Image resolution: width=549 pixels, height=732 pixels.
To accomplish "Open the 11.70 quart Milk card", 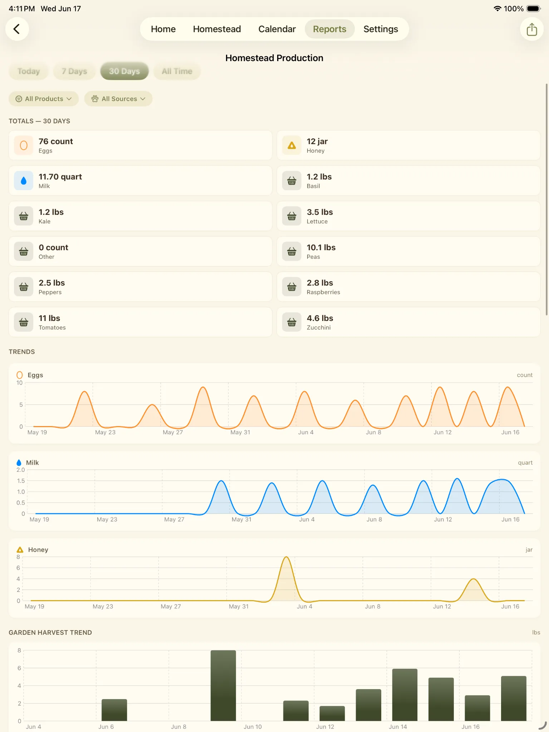I will pos(141,181).
